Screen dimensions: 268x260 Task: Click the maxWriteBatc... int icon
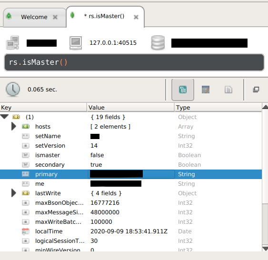26,222
